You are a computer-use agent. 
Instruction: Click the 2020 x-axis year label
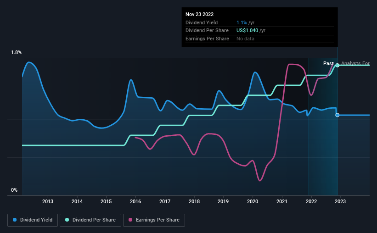[253, 201]
